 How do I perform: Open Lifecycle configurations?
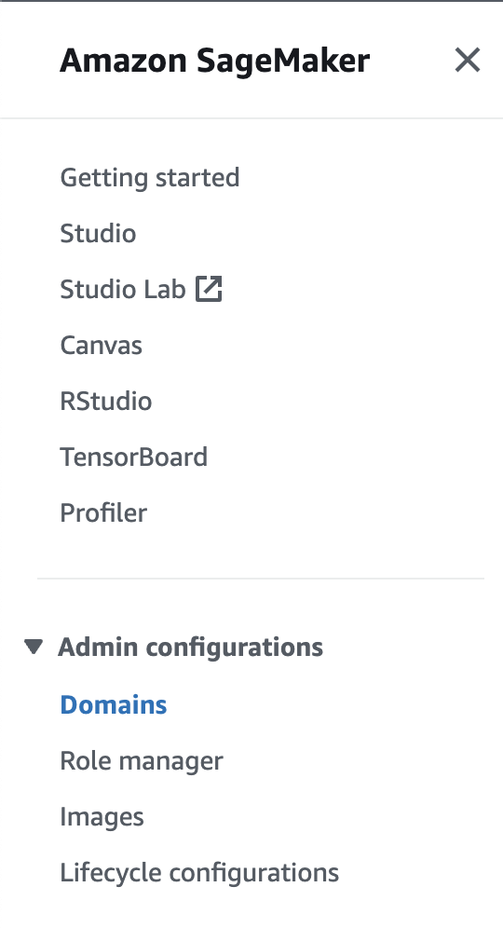point(199,872)
